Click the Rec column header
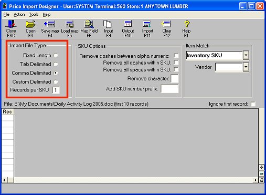The image size is (266, 195). (8, 112)
